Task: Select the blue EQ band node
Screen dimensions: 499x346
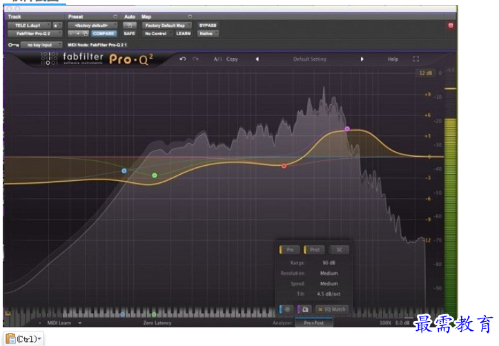Action: 124,171
